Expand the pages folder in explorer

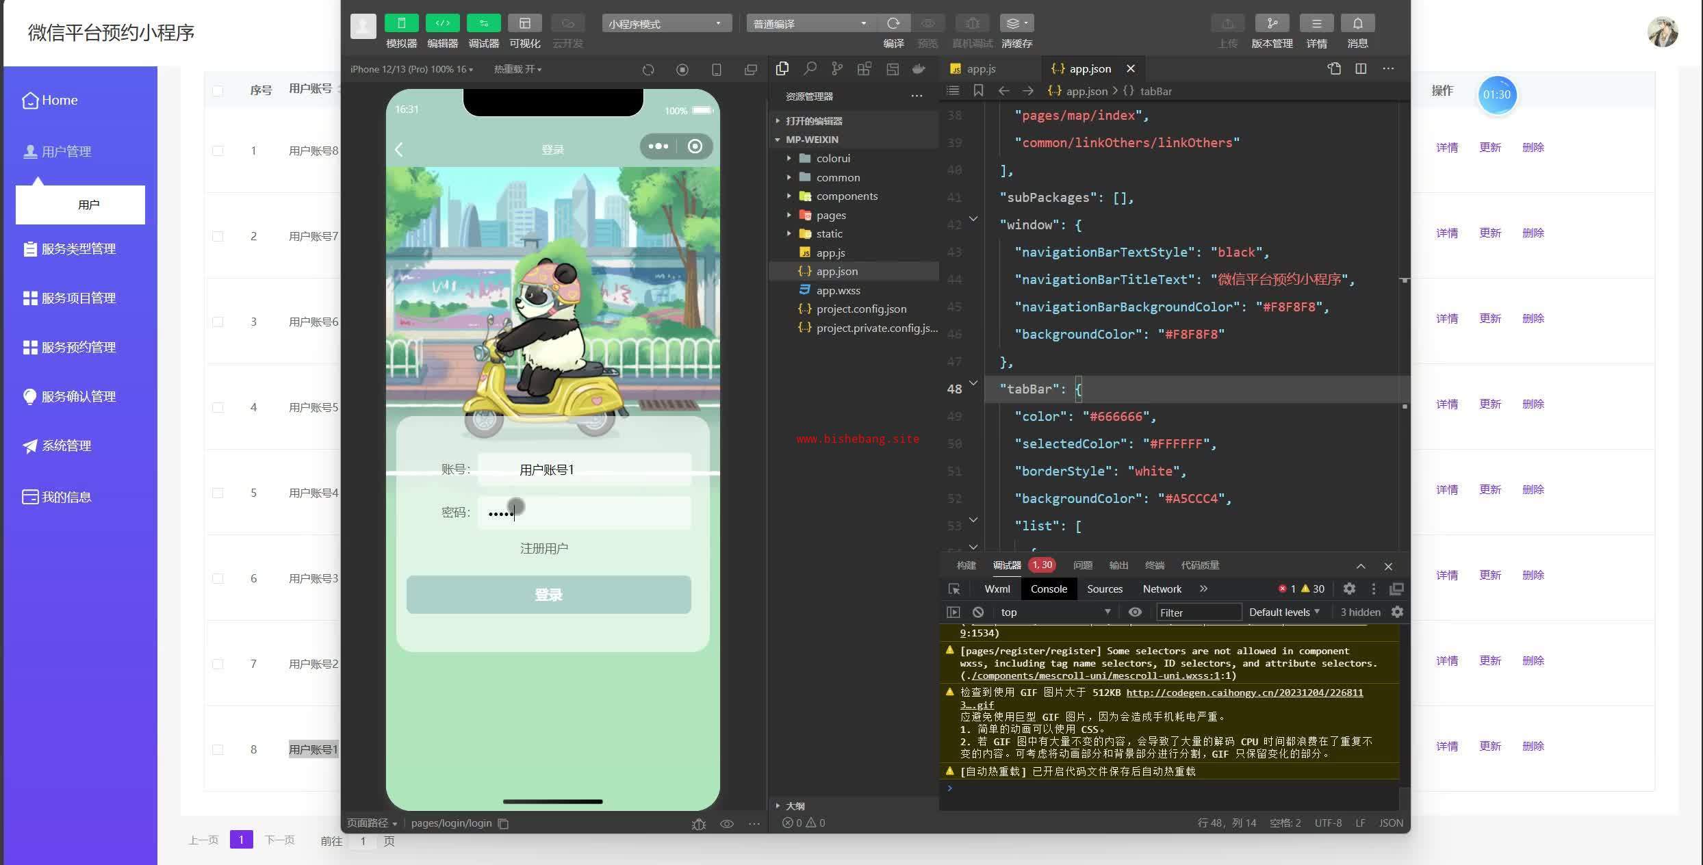[831, 215]
